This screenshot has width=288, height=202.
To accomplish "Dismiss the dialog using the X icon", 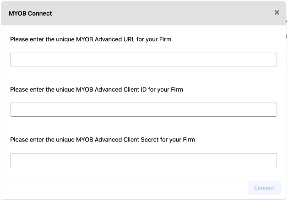I will coord(277,12).
